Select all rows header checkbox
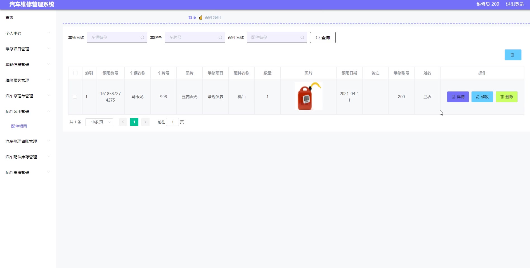 coord(75,73)
